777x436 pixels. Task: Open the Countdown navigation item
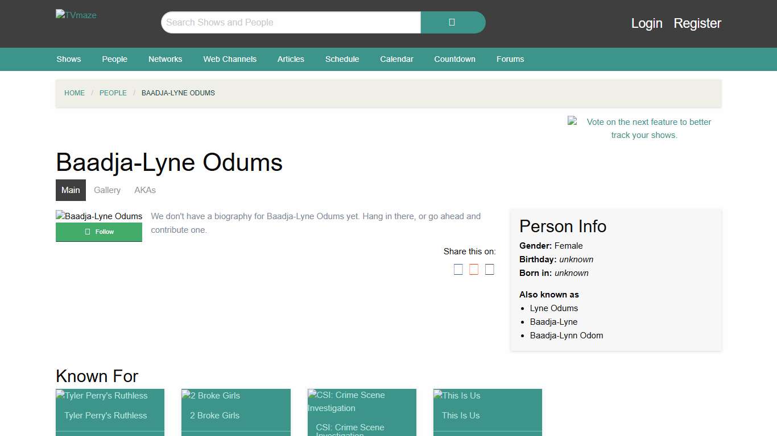coord(454,59)
